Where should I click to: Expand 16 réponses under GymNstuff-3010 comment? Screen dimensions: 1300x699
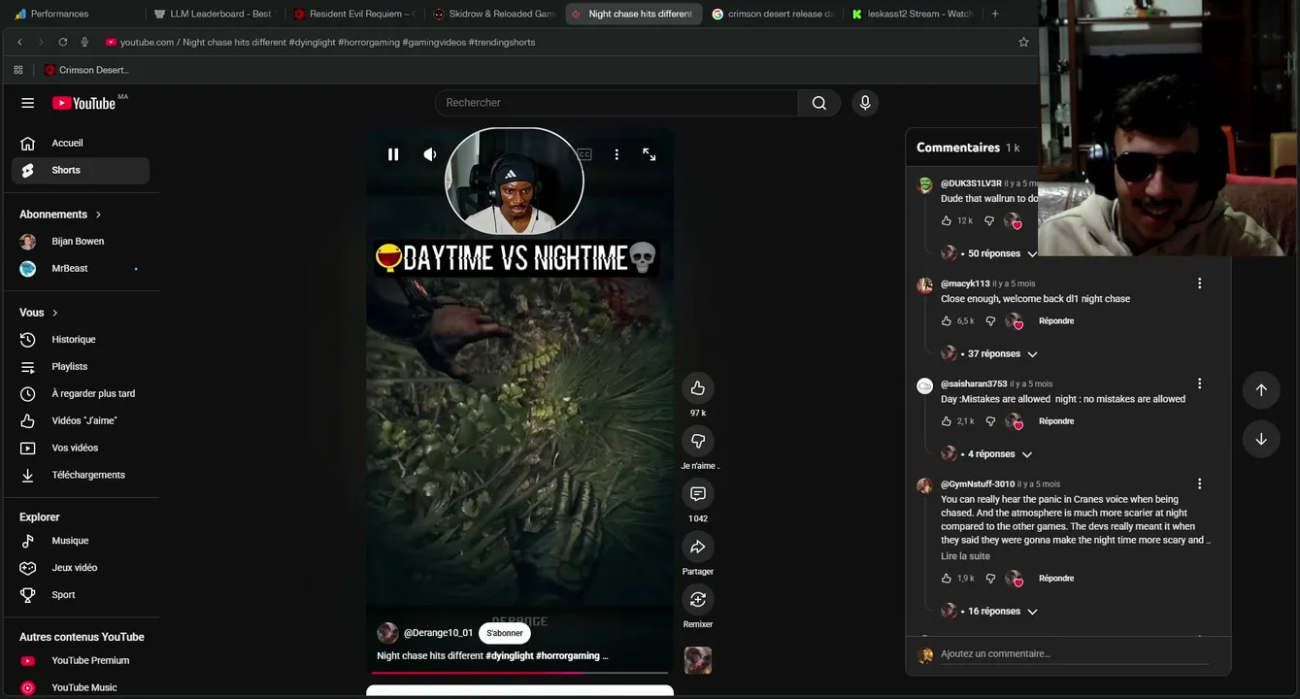coord(990,612)
